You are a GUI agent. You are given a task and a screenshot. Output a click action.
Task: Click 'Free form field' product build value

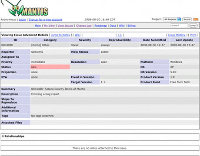(180, 82)
